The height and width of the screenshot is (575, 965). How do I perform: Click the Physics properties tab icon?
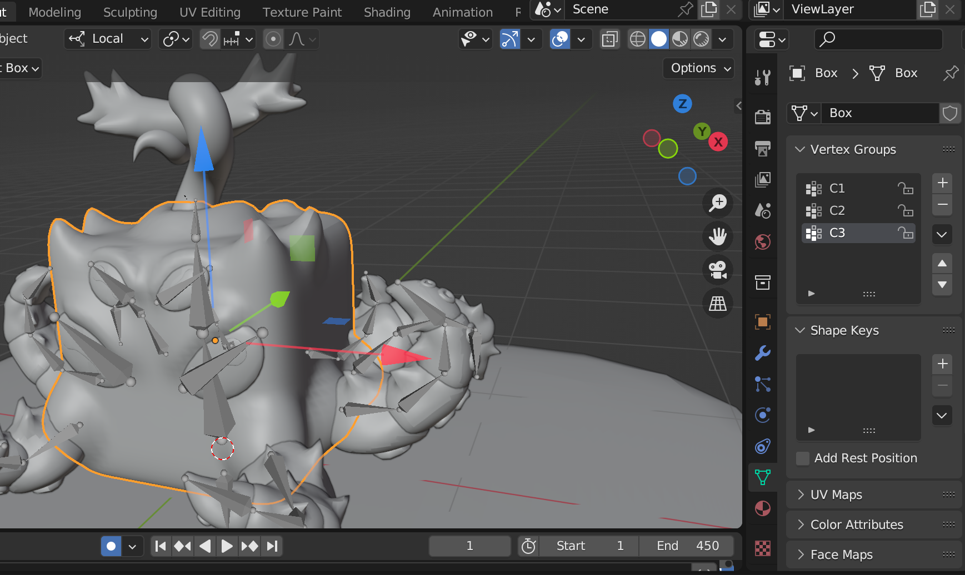pyautogui.click(x=762, y=415)
